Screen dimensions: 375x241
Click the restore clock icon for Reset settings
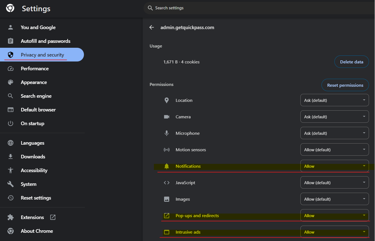(x=10, y=198)
